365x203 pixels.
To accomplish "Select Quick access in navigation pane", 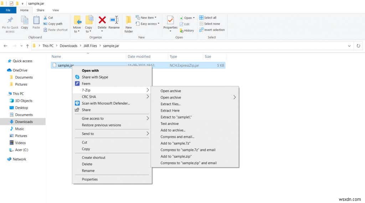I will [20, 61].
